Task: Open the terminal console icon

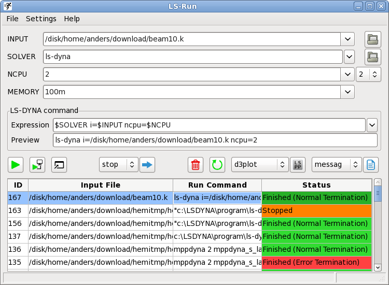Action: pyautogui.click(x=59, y=165)
